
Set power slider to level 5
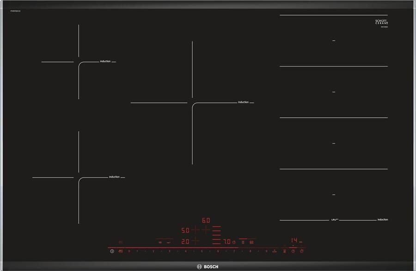[202, 251]
